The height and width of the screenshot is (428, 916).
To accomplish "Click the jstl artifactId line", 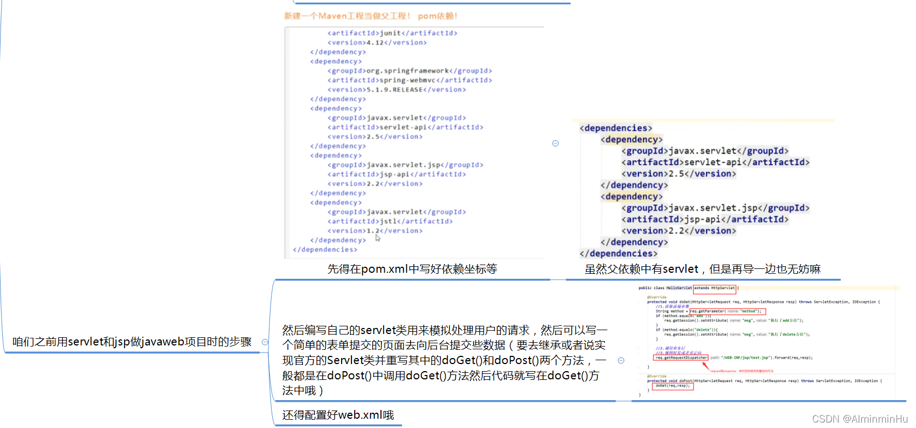I will [390, 221].
